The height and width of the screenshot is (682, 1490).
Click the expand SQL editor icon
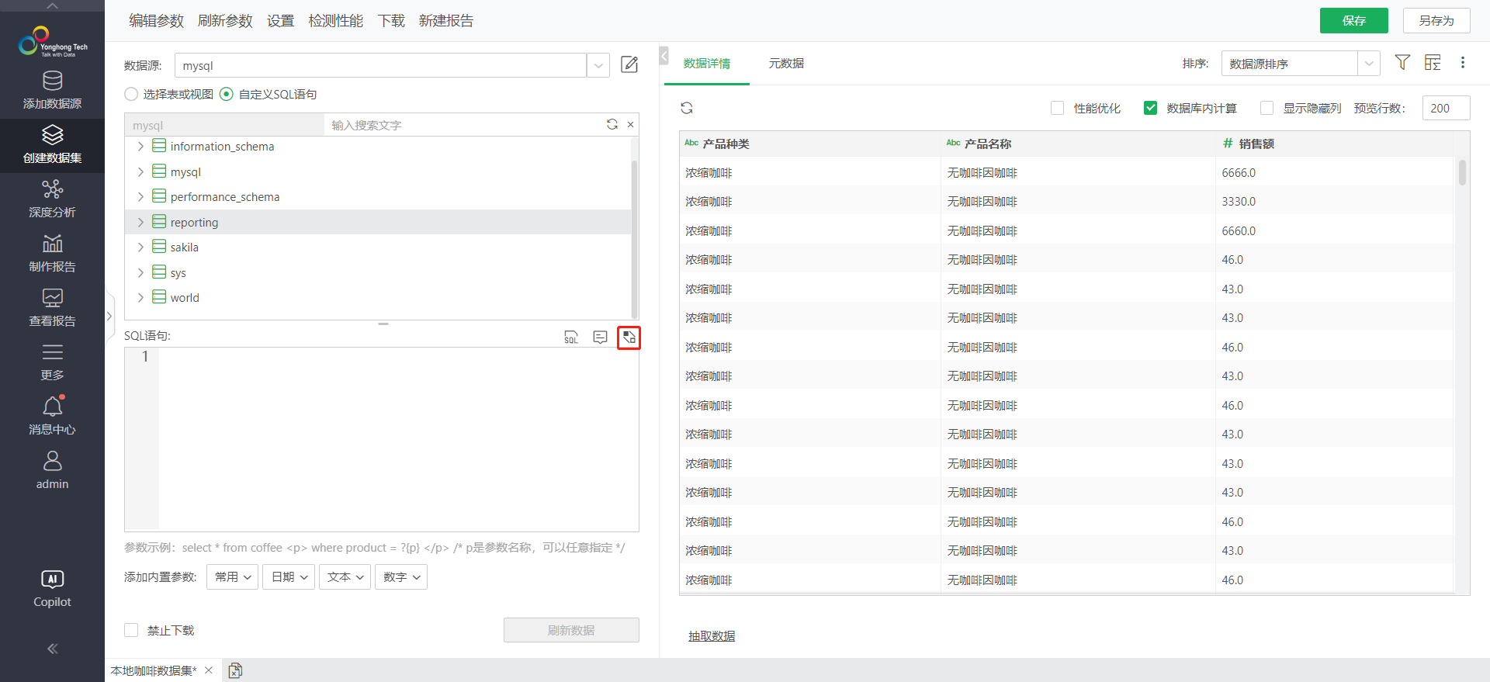pos(629,338)
